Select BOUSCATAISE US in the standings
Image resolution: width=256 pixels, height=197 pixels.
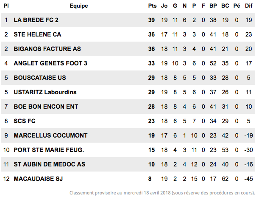point(40,78)
